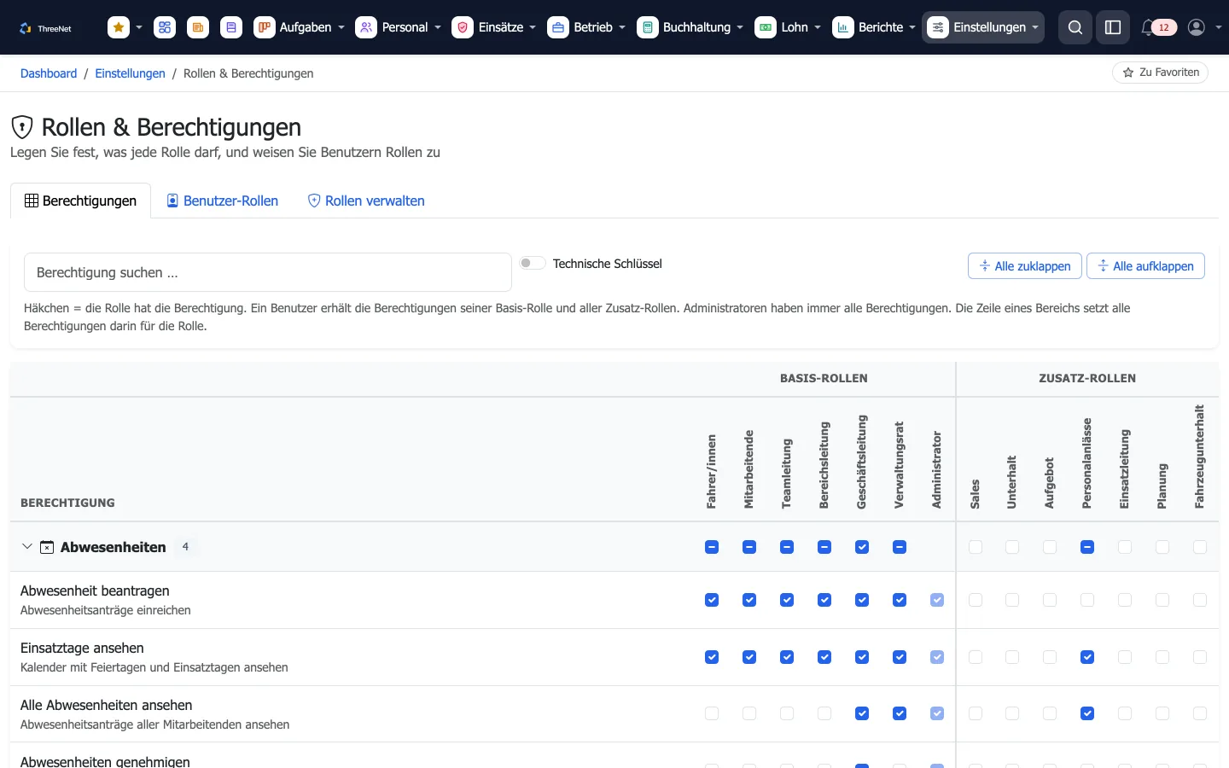Click the ThreeNet logo
Viewport: 1229px width, 768px height.
click(x=46, y=28)
